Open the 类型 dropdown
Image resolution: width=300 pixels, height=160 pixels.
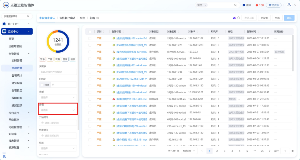[x=58, y=97]
